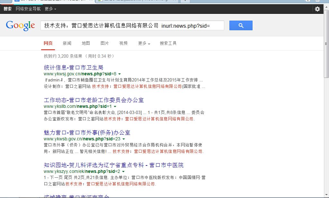Open result 统计信息-营口市卫生局
The width and height of the screenshot is (329, 198).
pos(74,68)
